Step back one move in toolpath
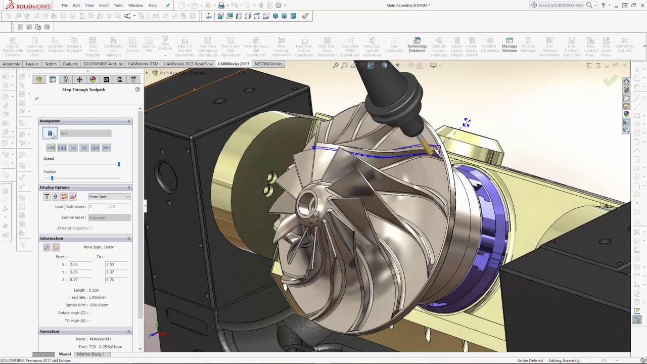This screenshot has width=647, height=364. coord(73,148)
